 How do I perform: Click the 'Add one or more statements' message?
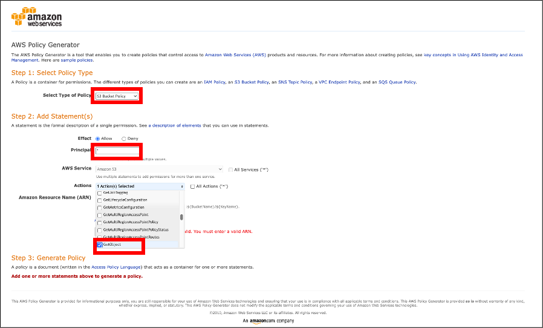point(77,277)
